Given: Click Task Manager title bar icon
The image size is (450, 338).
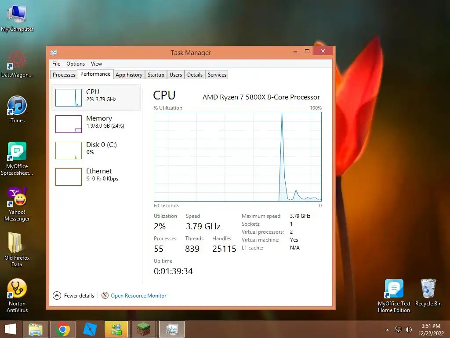Looking at the screenshot, I should click(x=54, y=53).
